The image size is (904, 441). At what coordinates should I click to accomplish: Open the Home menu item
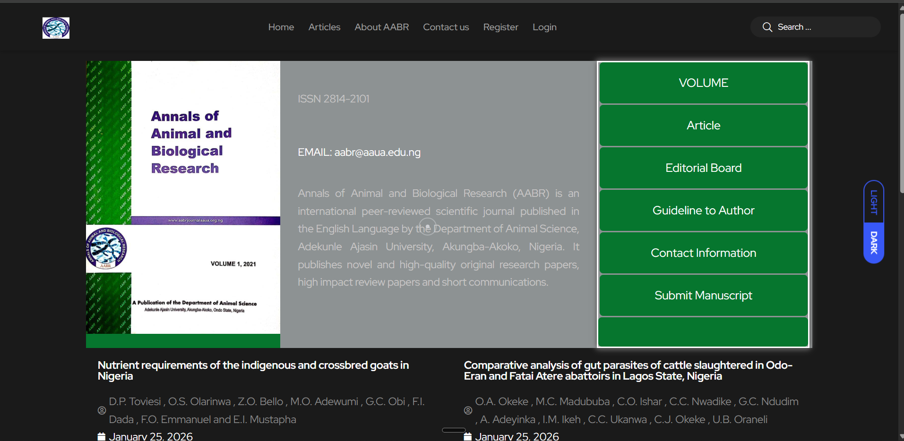pos(281,27)
